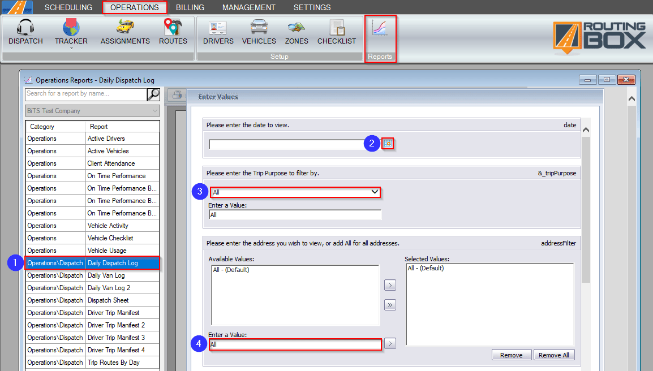Add all addresses with double arrow button
The width and height of the screenshot is (653, 371).
pyautogui.click(x=390, y=305)
